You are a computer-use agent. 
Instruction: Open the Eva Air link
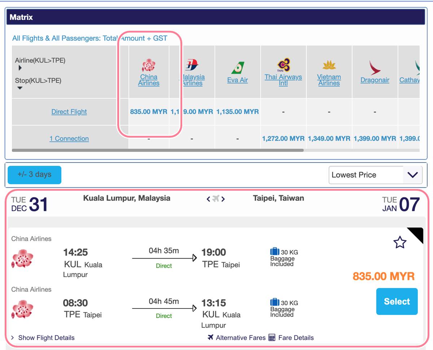237,80
